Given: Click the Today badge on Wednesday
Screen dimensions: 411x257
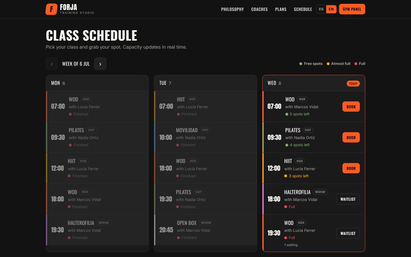Looking at the screenshot, I should [353, 84].
